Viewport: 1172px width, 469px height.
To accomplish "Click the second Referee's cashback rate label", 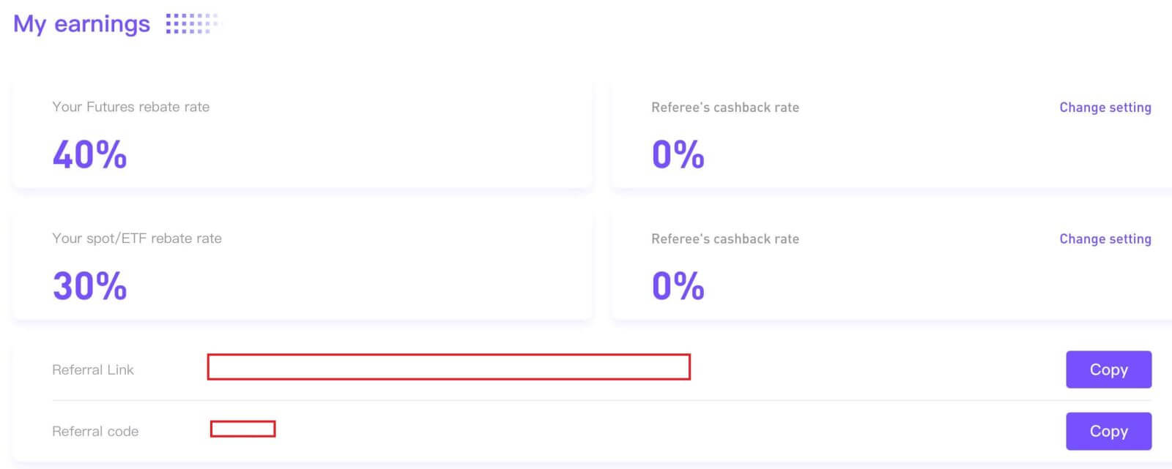I will [724, 239].
